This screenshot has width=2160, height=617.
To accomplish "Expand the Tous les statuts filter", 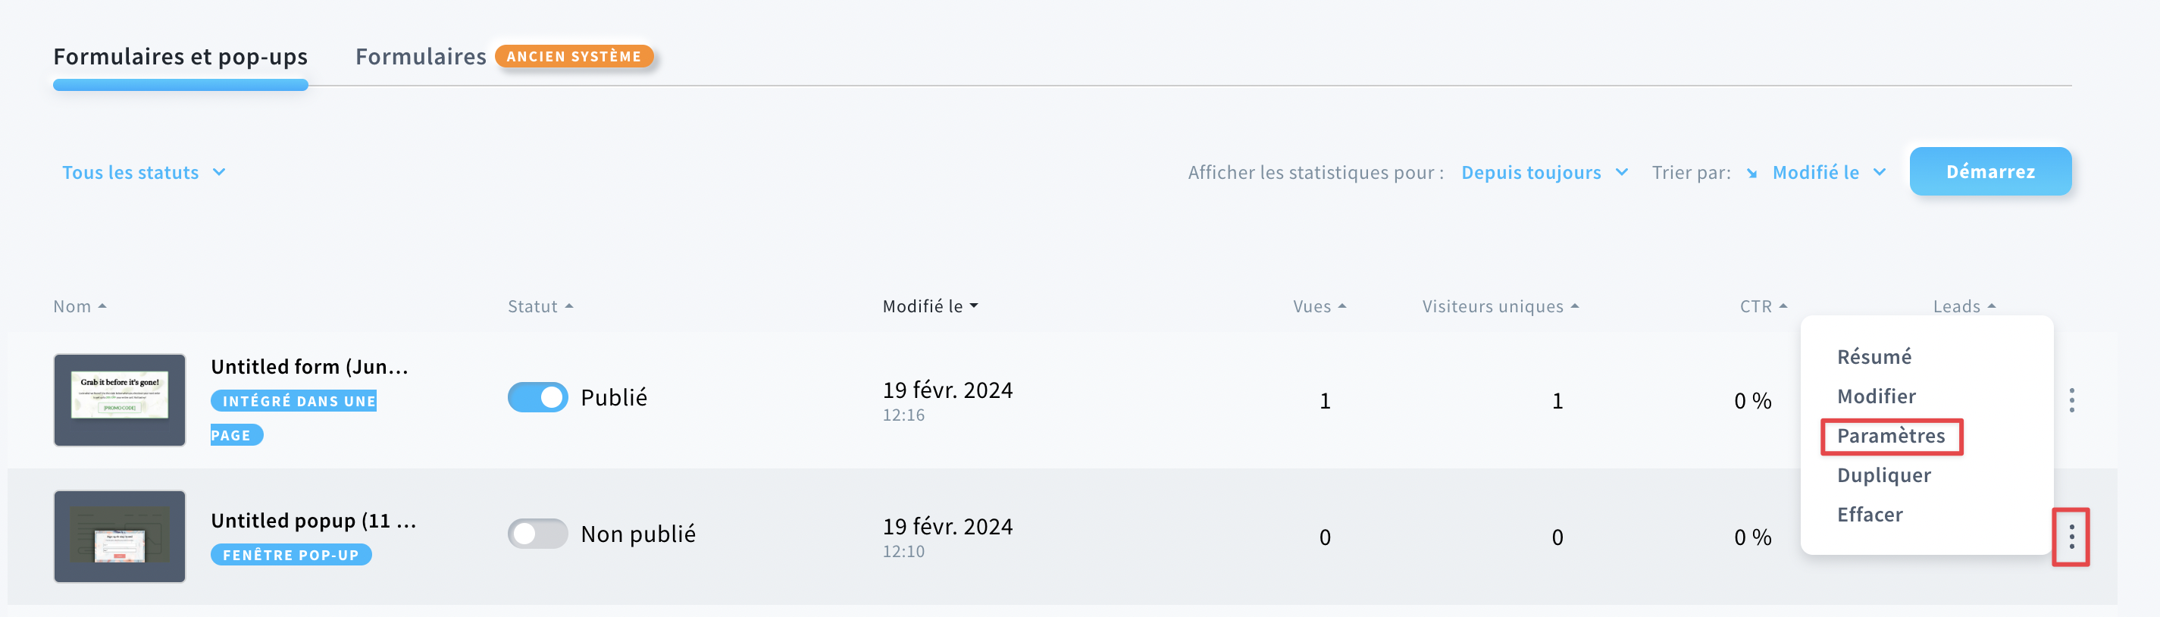I will (143, 173).
